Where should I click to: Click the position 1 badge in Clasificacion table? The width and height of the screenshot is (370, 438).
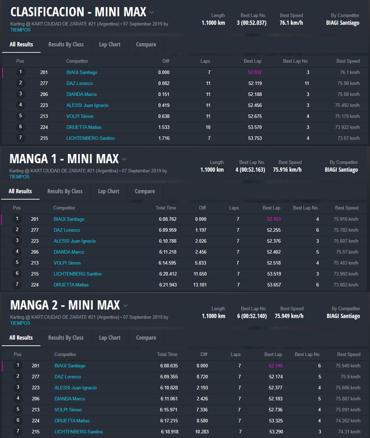(21, 72)
